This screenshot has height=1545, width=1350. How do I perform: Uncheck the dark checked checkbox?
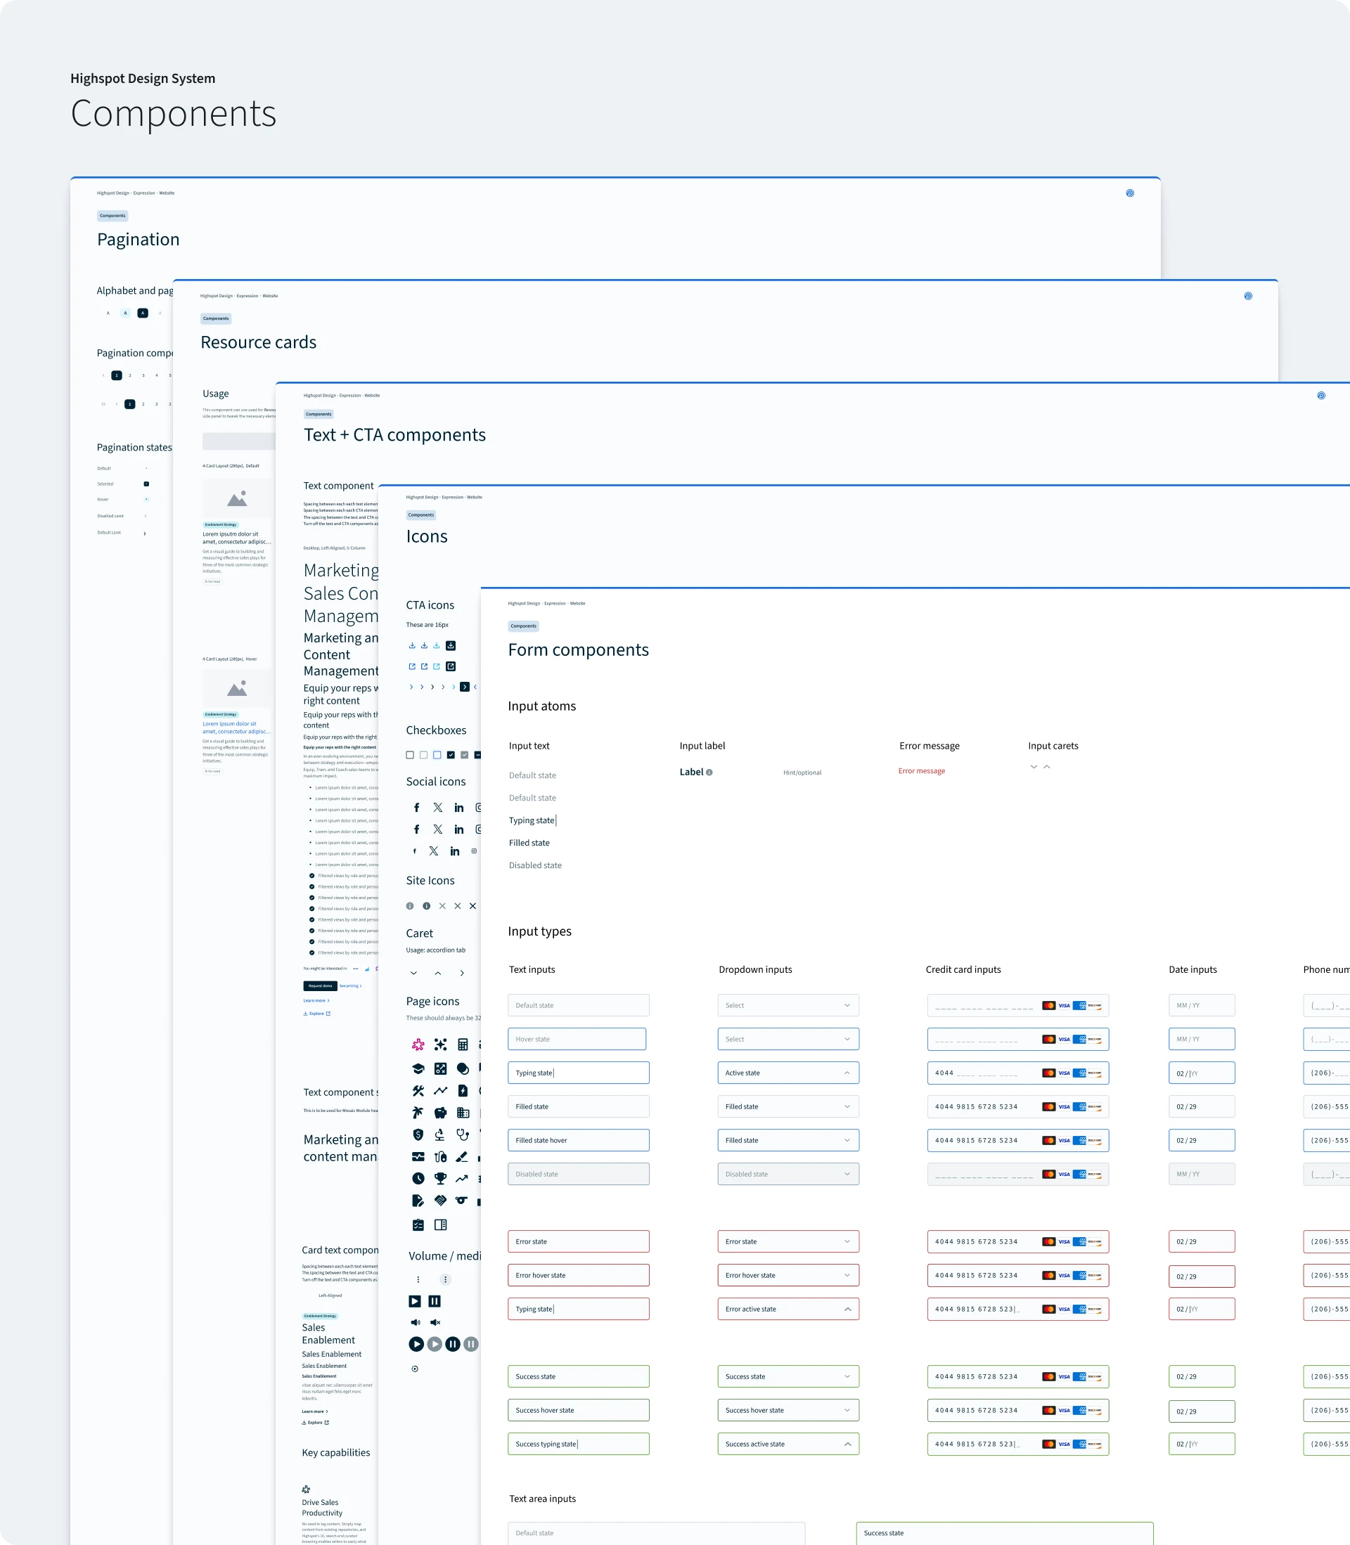point(451,754)
